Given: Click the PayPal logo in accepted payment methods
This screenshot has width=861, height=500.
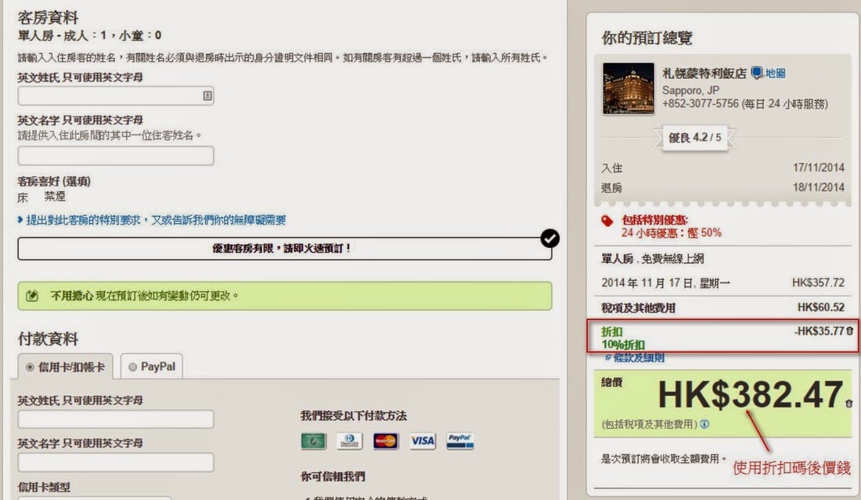Looking at the screenshot, I should point(459,441).
